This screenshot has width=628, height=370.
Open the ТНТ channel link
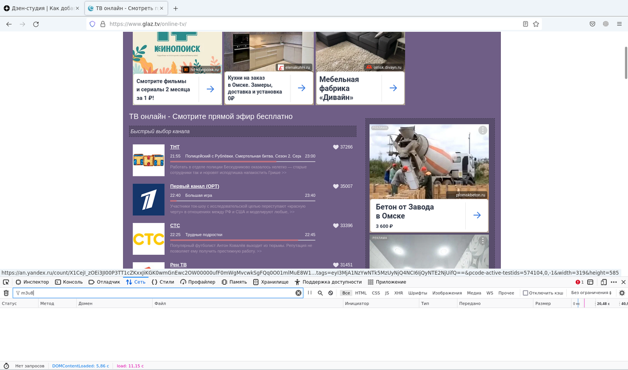coord(175,147)
